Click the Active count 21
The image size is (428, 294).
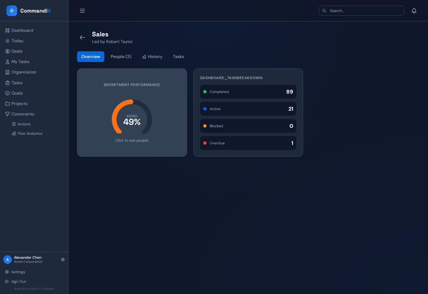(x=291, y=109)
